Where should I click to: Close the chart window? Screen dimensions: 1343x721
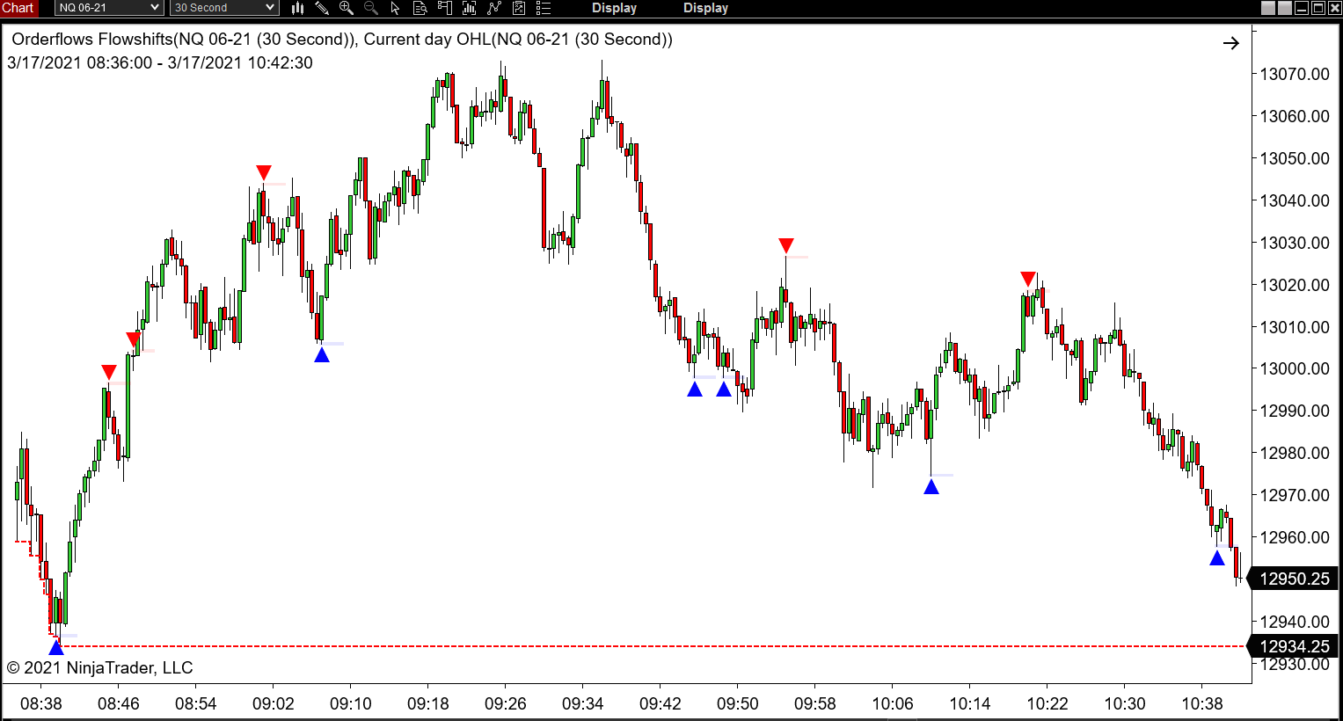[x=1334, y=8]
